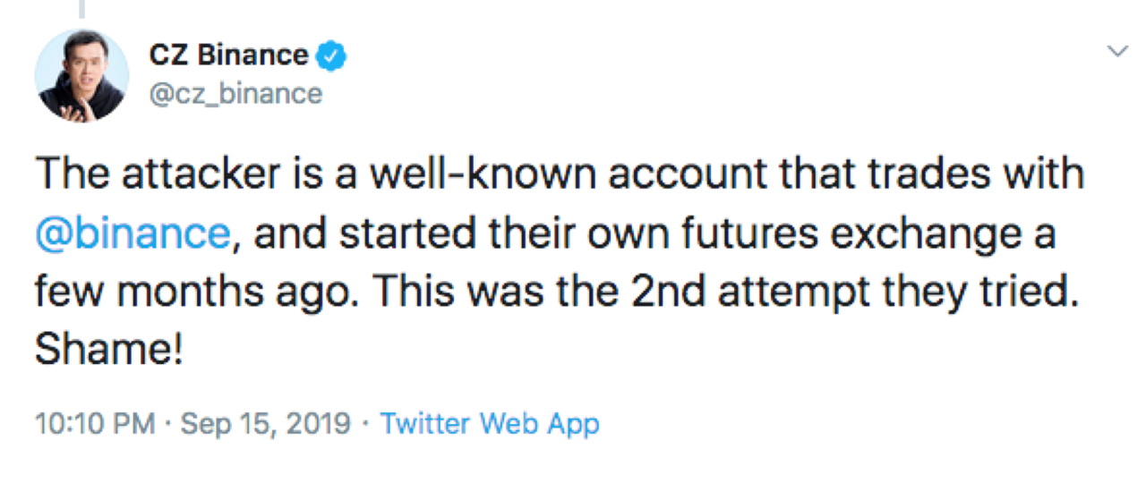The image size is (1146, 492).
Task: Click the Sep 15, 2019 date
Action: click(x=266, y=422)
